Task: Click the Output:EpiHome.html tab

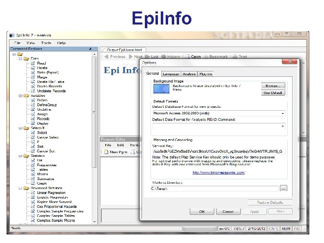Action: click(124, 50)
